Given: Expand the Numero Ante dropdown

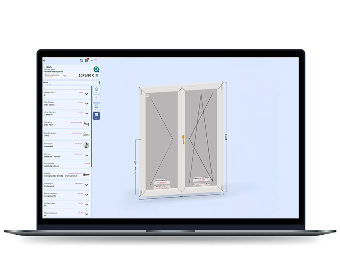Looking at the screenshot, I should point(86,94).
